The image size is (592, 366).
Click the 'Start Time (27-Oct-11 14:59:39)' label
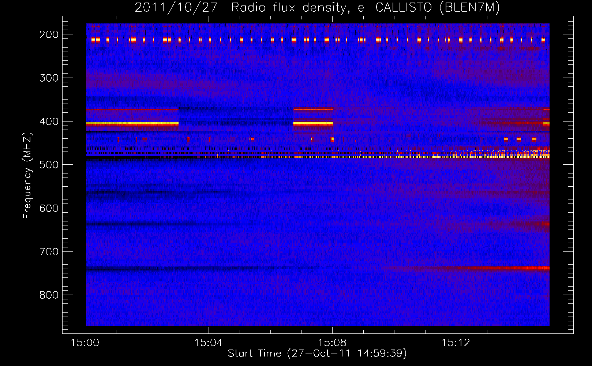(317, 353)
